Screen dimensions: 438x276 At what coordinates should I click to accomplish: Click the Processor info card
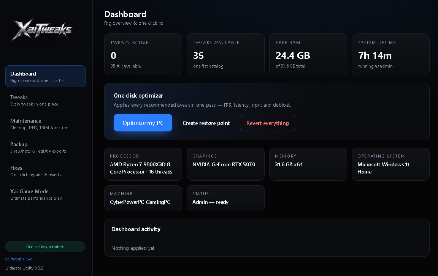coord(143,164)
